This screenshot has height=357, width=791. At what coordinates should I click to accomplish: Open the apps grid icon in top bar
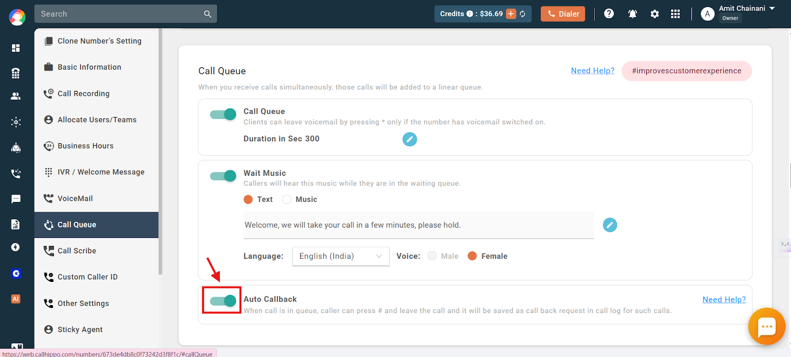click(675, 14)
